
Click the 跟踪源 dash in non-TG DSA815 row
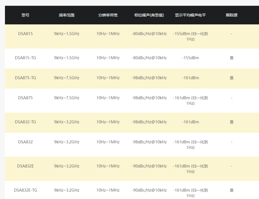click(x=232, y=34)
